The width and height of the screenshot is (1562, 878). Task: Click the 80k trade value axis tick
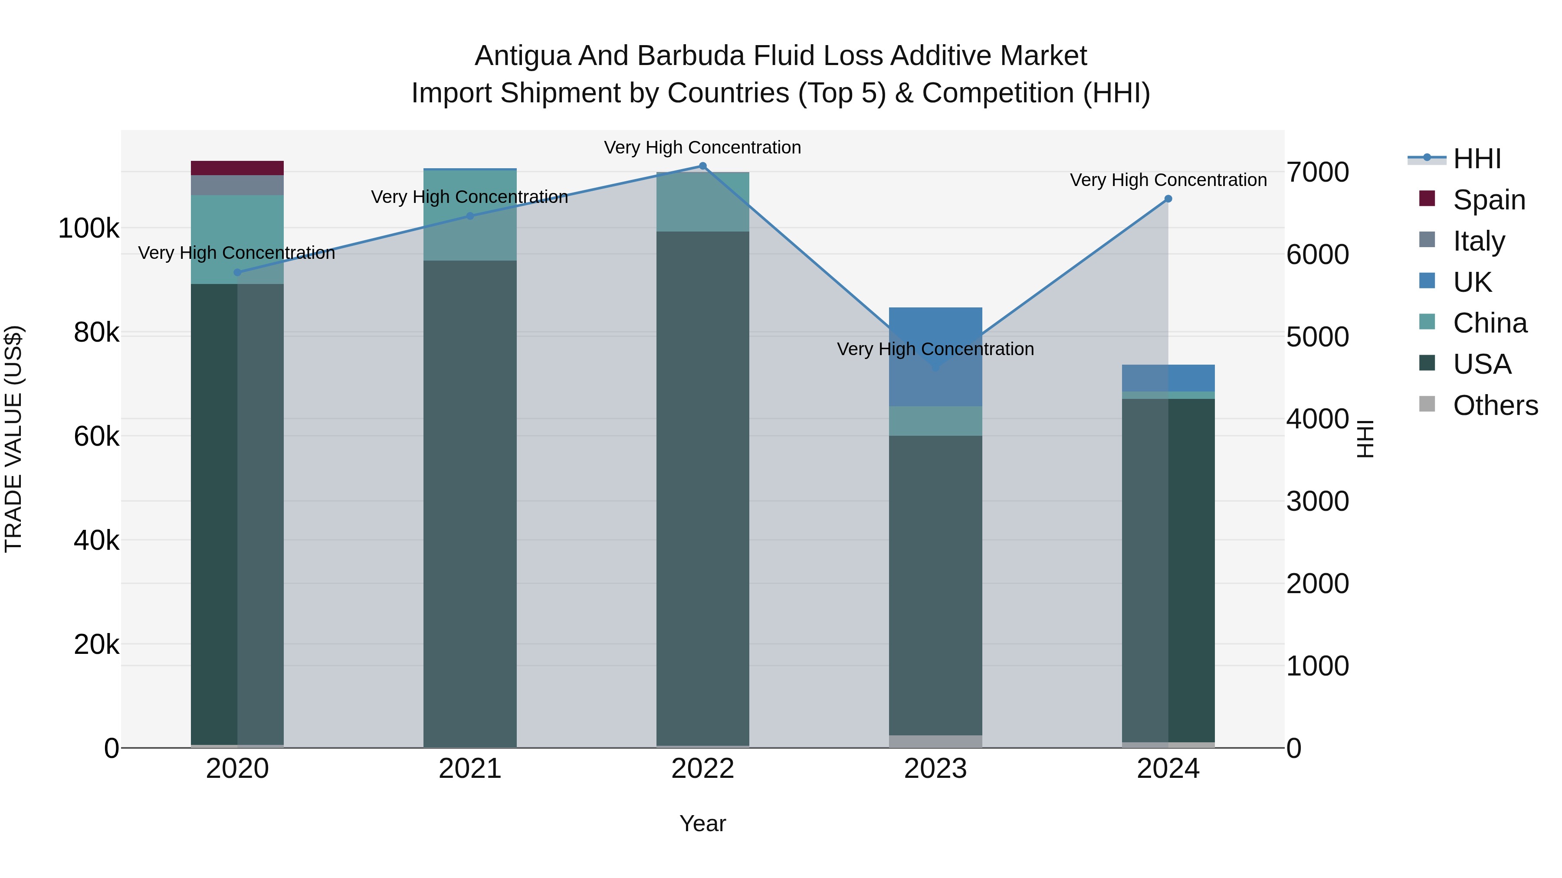pos(96,333)
